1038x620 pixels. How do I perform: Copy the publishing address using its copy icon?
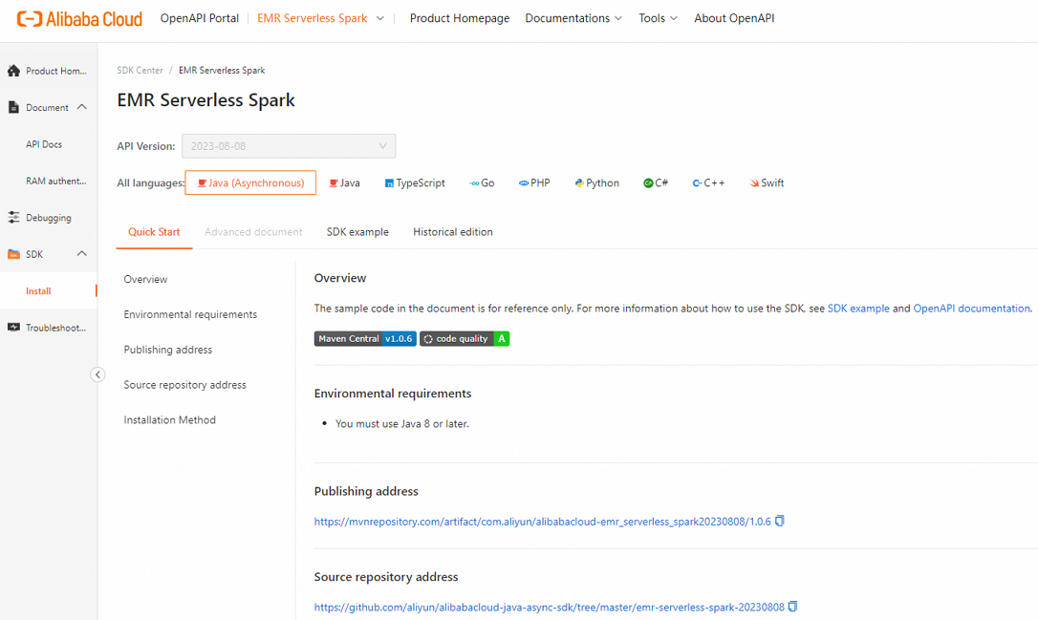tap(779, 521)
